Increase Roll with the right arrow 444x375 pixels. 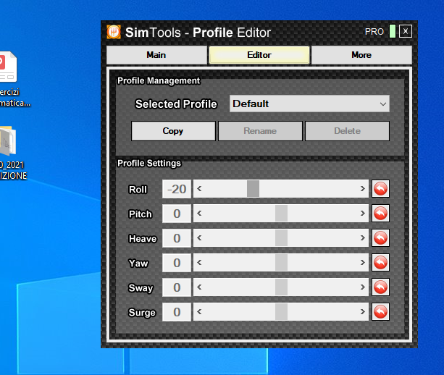(362, 189)
